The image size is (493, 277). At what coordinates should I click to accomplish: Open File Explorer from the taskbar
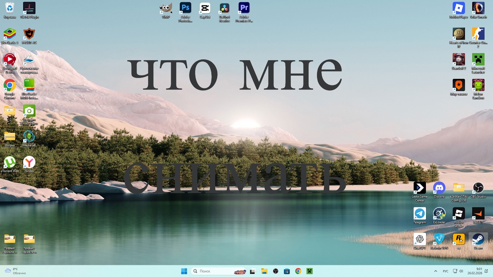tap(264, 271)
